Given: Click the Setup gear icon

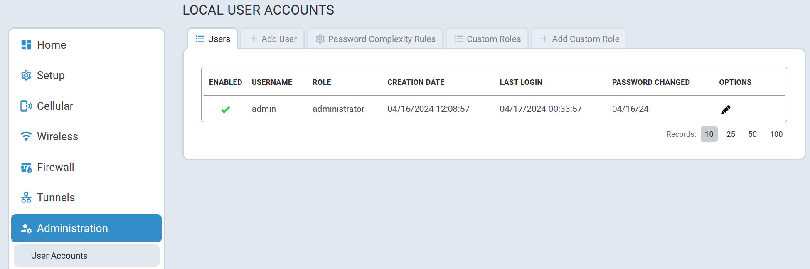Looking at the screenshot, I should coord(26,75).
